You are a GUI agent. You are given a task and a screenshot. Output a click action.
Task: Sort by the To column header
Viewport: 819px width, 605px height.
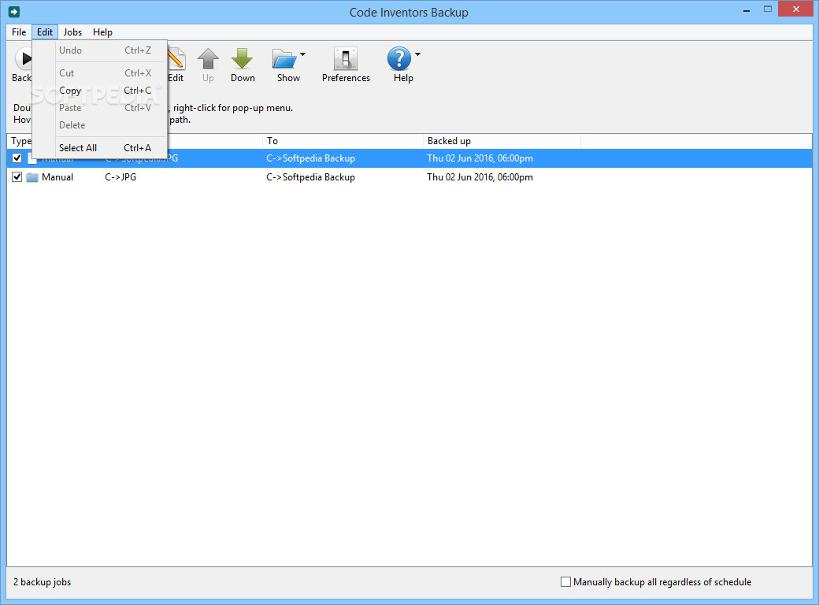343,141
